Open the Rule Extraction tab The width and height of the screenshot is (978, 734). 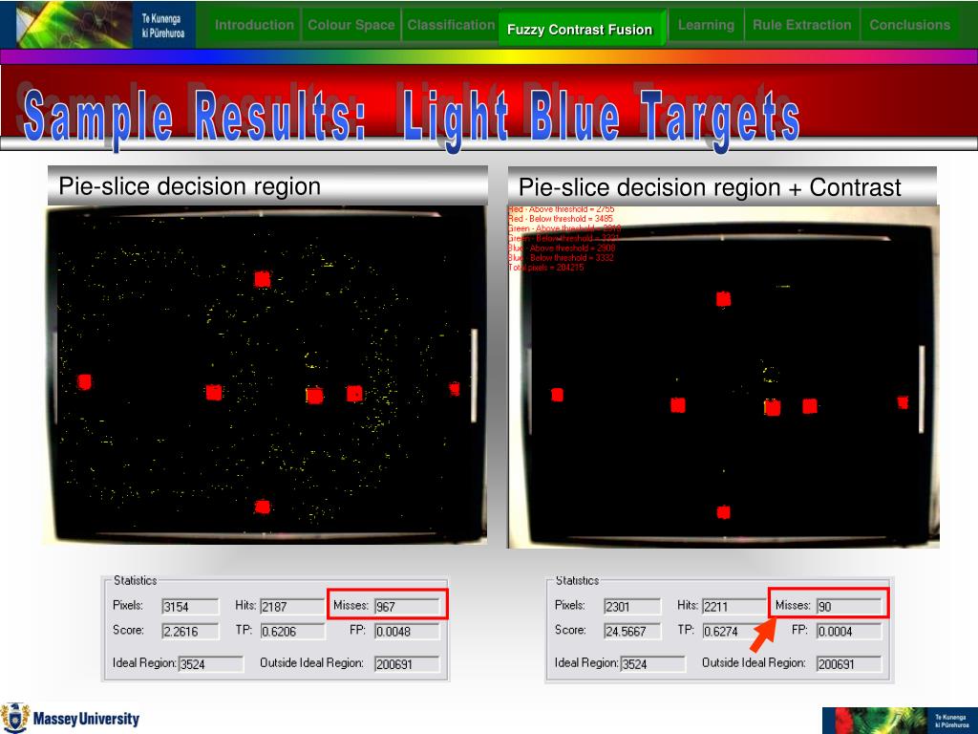click(x=801, y=25)
